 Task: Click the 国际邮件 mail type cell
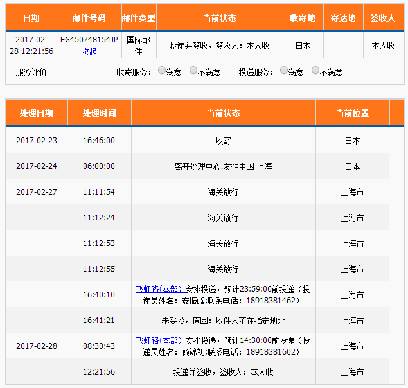(x=138, y=46)
